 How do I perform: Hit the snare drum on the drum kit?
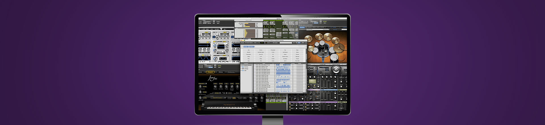pyautogui.click(x=315, y=51)
